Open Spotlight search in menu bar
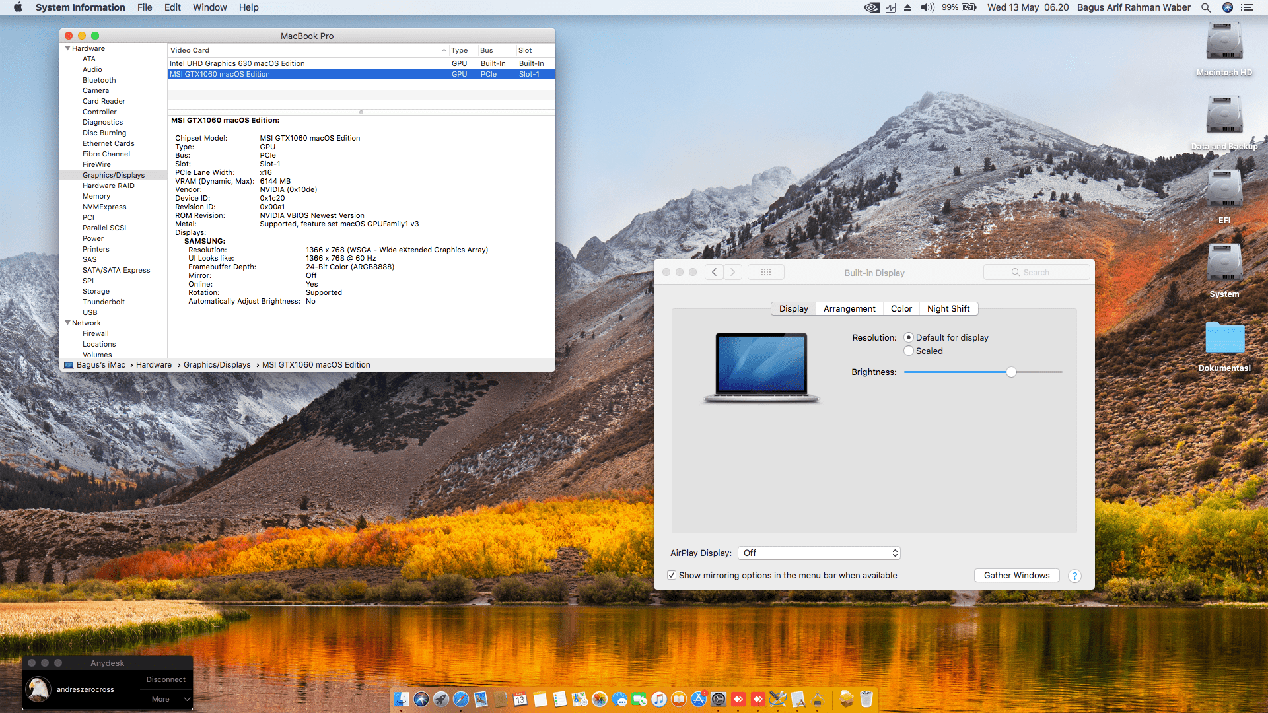Screen dimensions: 1268x713 (x=1206, y=7)
